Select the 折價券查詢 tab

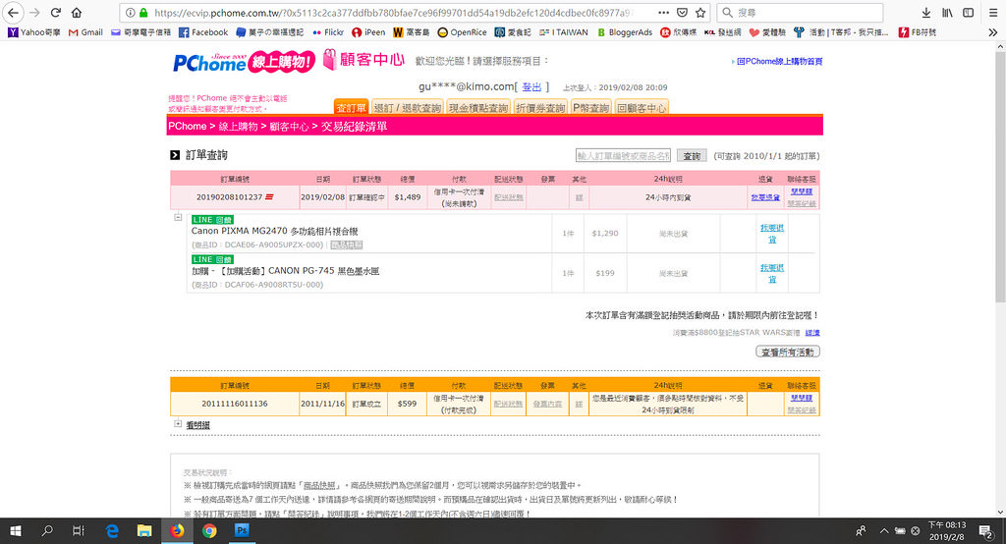click(540, 108)
